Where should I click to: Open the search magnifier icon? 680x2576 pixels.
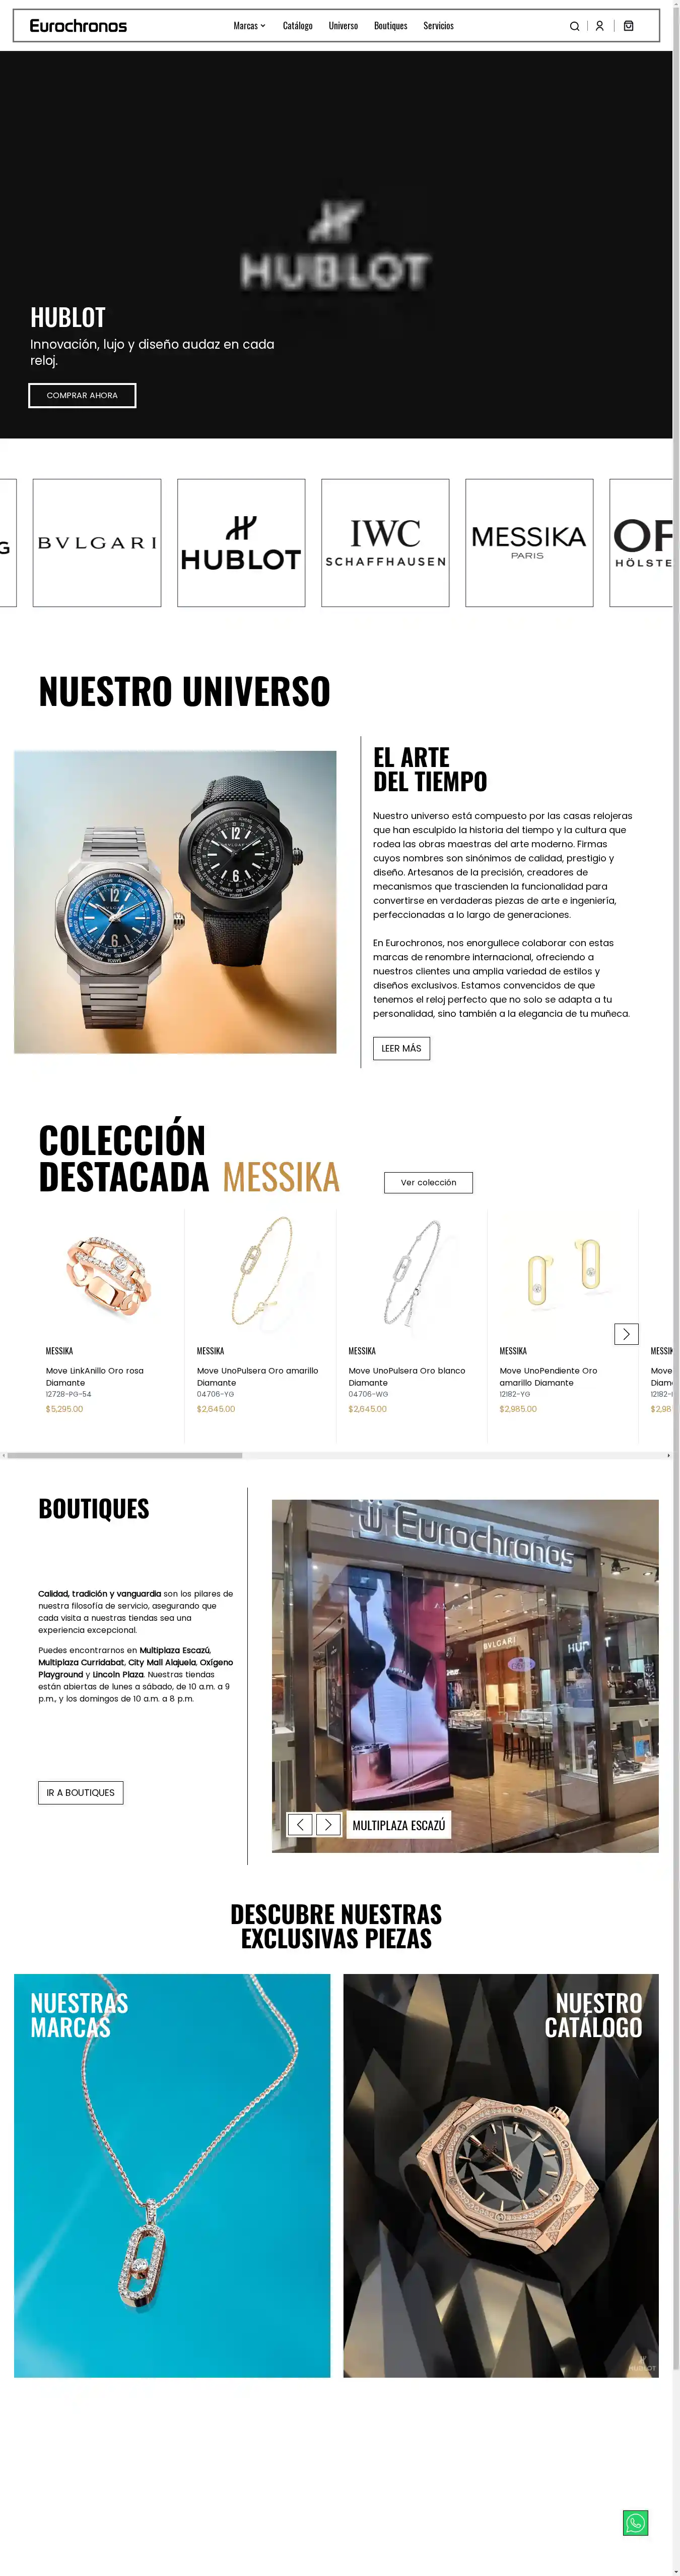[x=574, y=26]
